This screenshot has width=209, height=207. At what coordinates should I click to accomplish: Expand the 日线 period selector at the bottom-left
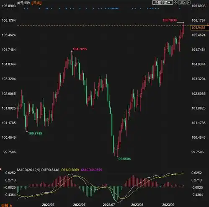7,205
